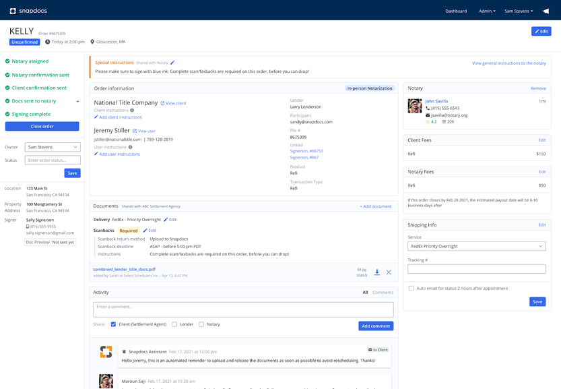Click + Add document link
Image resolution: width=561 pixels, height=389 pixels.
376,206
